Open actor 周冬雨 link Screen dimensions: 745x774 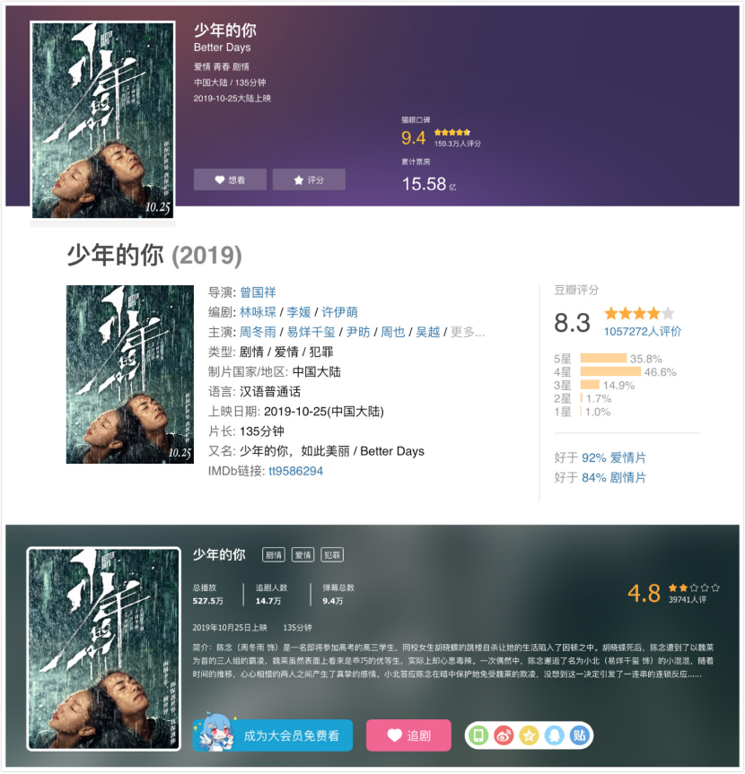coord(258,332)
